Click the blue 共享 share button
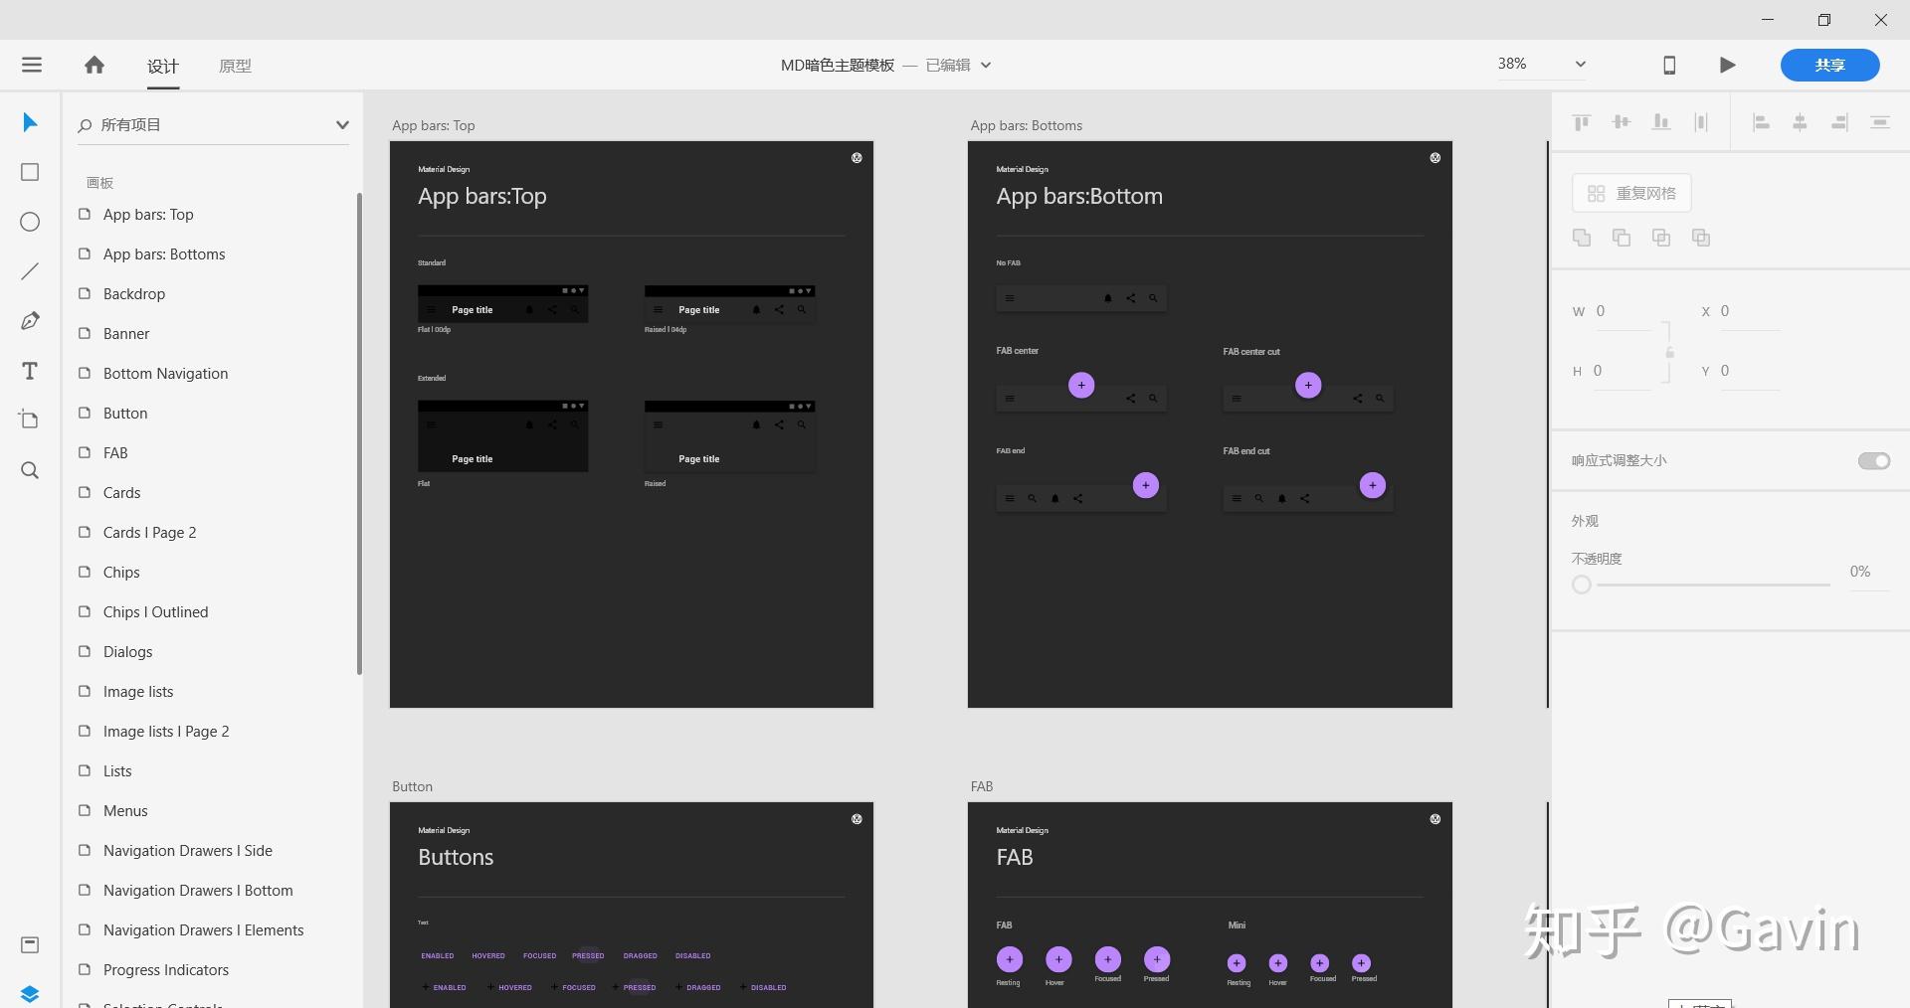The width and height of the screenshot is (1910, 1008). click(1830, 65)
